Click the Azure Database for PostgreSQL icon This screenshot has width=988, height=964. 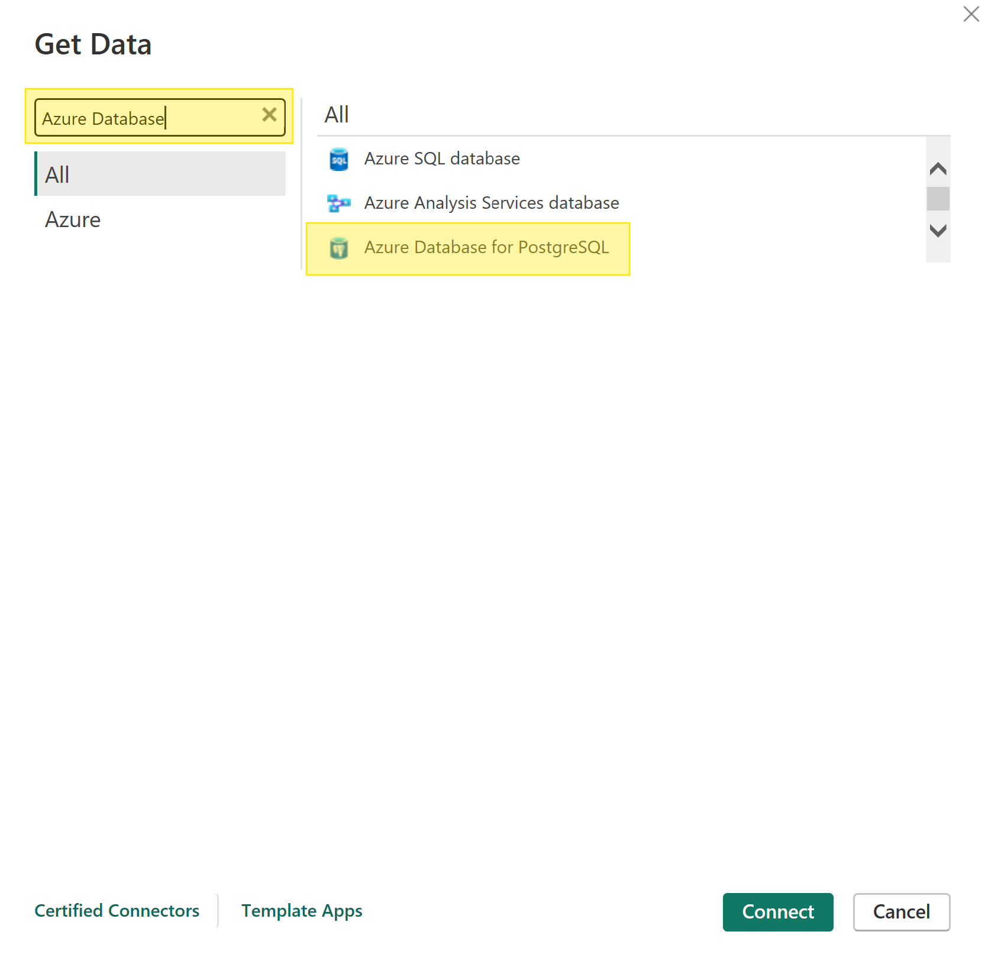pyautogui.click(x=338, y=248)
